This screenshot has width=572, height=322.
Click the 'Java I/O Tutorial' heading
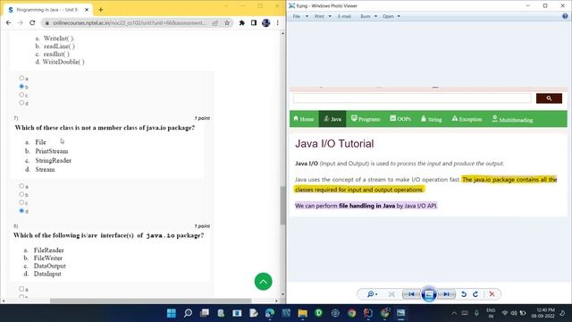point(334,143)
